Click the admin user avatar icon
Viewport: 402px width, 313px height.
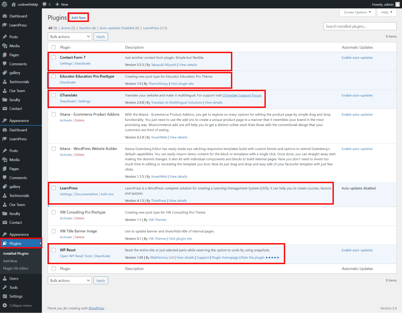point(397,4)
